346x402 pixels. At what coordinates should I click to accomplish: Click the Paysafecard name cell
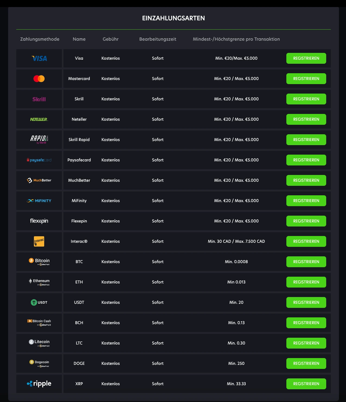[79, 160]
